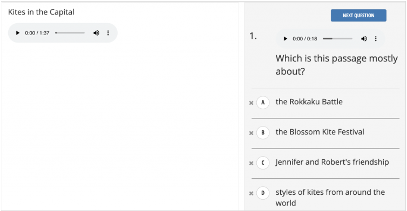
Task: Pick 'the Blossom Kite Festival' answer text
Action: coord(320,132)
